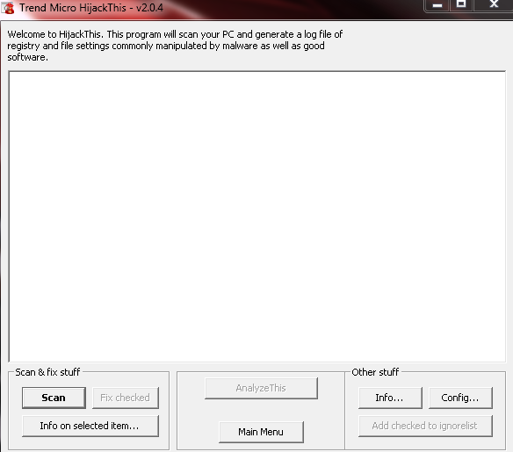Click the HijackThis app icon in title bar
Viewport: 513px width, 452px height.
tap(8, 8)
